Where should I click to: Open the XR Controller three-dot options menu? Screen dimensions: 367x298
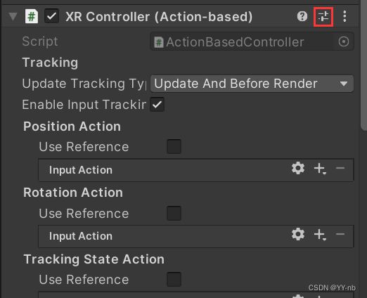pyautogui.click(x=345, y=17)
